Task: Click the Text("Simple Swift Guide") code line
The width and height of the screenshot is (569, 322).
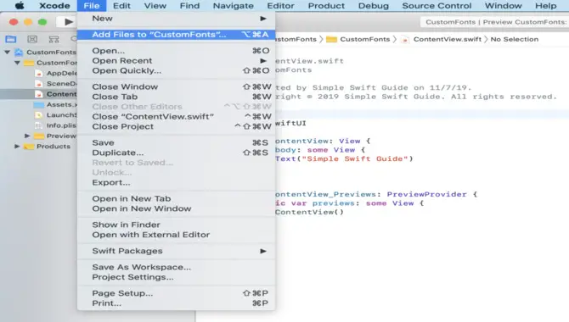Action: [344, 158]
